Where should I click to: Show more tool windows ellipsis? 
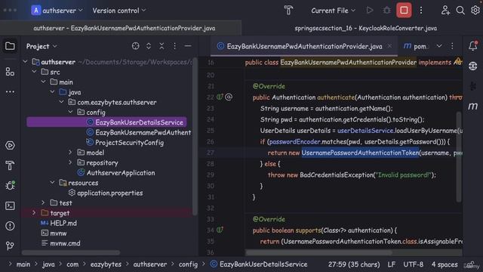coord(10,91)
